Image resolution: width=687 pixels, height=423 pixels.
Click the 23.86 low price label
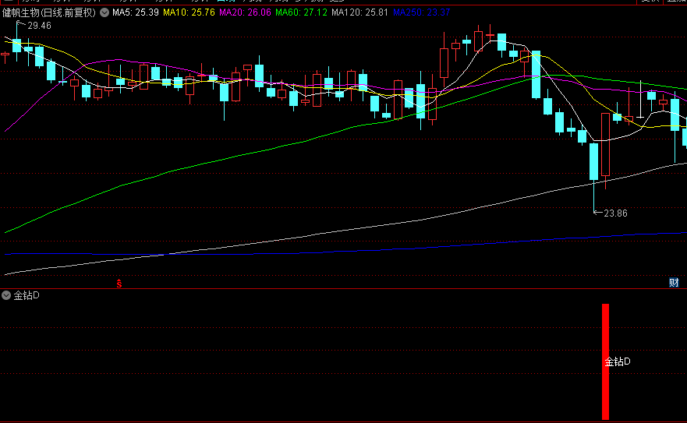click(x=615, y=213)
